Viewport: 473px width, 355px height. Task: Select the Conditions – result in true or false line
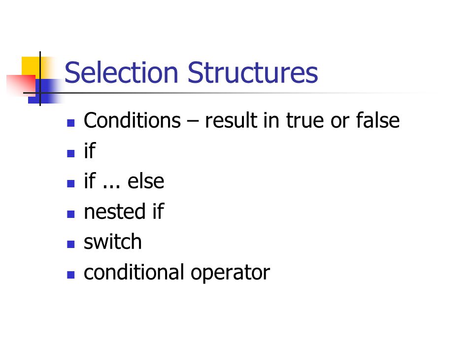coord(241,120)
